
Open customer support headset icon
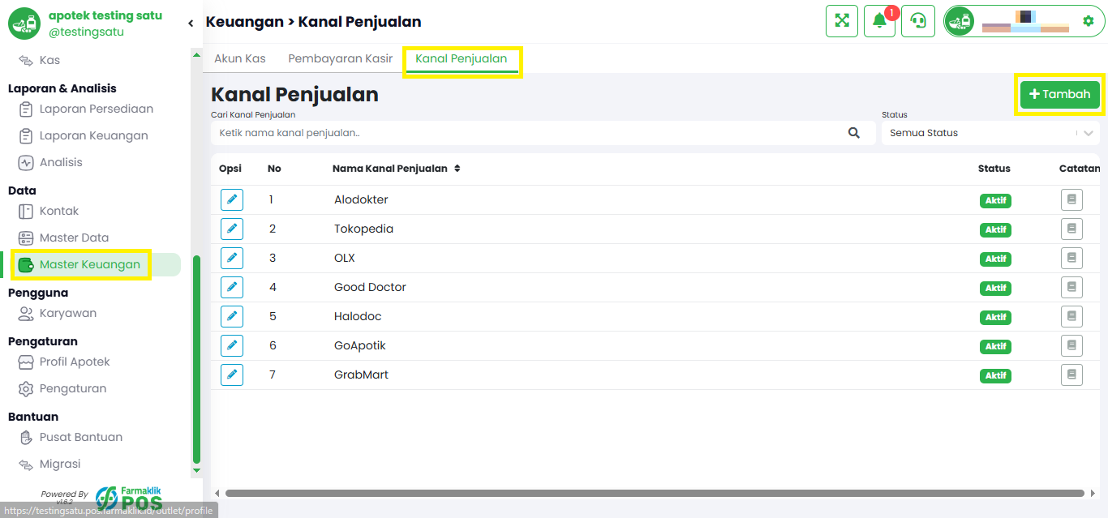click(918, 21)
